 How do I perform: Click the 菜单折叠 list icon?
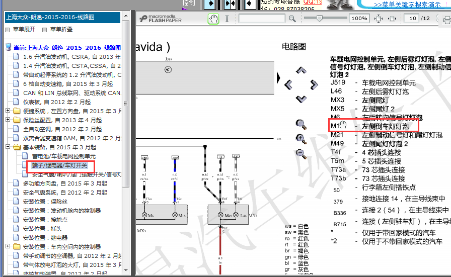click(45, 30)
